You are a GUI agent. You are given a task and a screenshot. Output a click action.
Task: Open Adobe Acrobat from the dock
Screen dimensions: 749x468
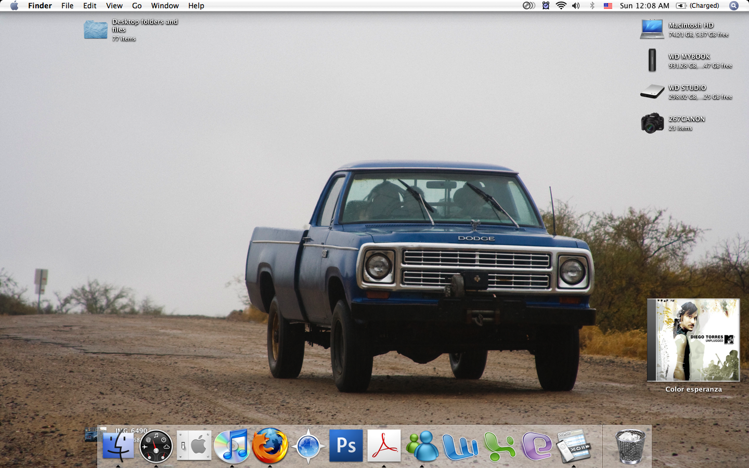coord(384,446)
